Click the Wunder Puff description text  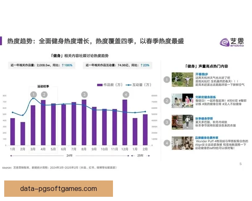click(221, 144)
